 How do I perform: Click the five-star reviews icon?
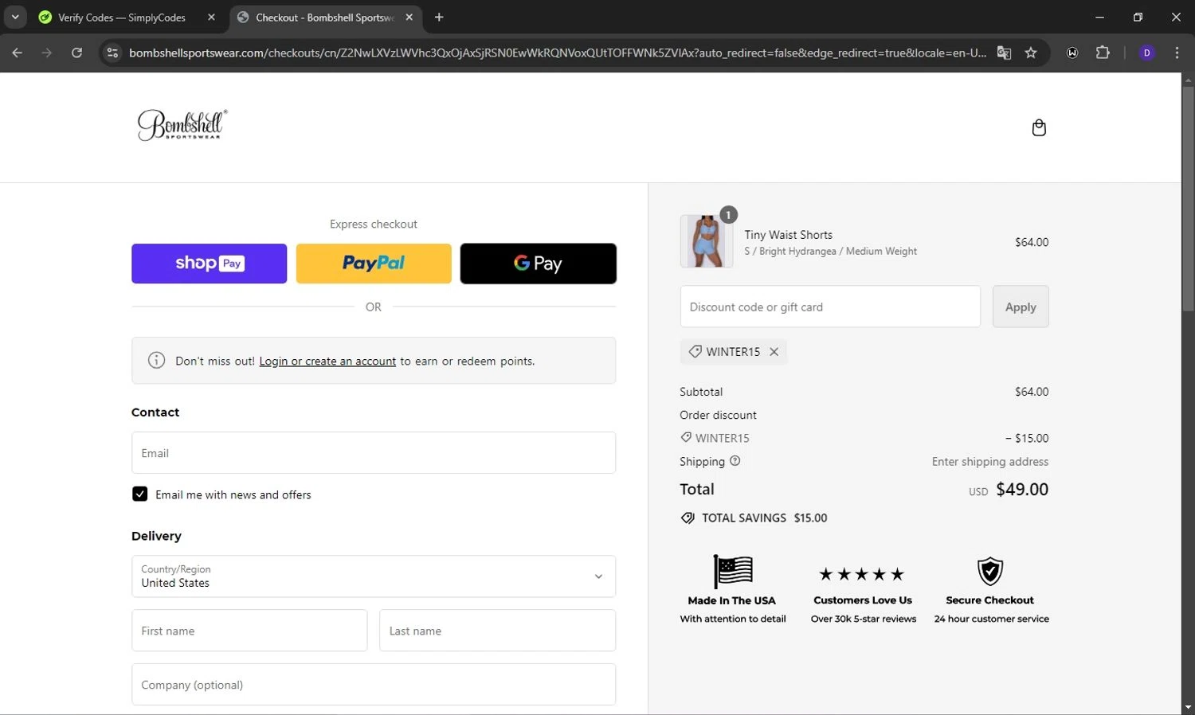click(862, 574)
